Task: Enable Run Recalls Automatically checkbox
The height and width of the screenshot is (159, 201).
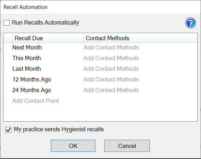Action: point(6,23)
